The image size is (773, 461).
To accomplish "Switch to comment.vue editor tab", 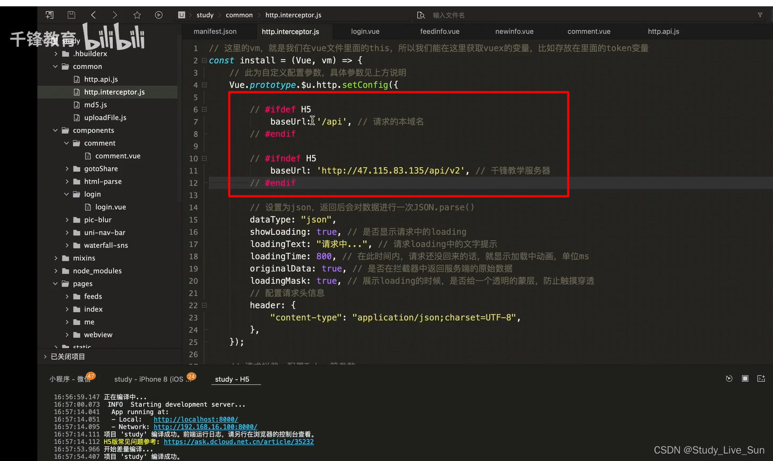I will pos(589,31).
